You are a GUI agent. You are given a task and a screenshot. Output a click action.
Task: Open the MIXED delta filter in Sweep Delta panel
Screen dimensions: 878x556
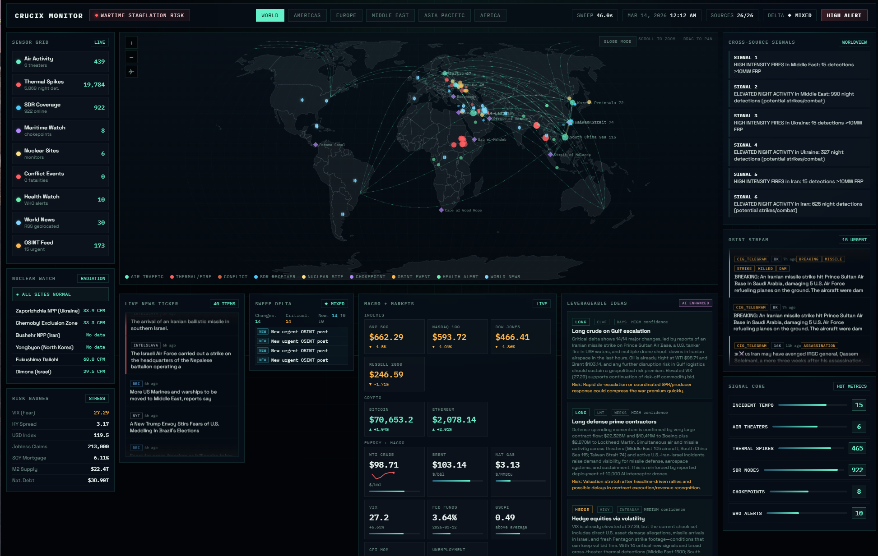334,303
